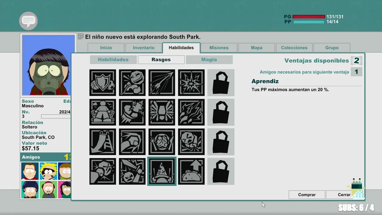Open the Mapa tab
The image size is (382, 215).
257,48
